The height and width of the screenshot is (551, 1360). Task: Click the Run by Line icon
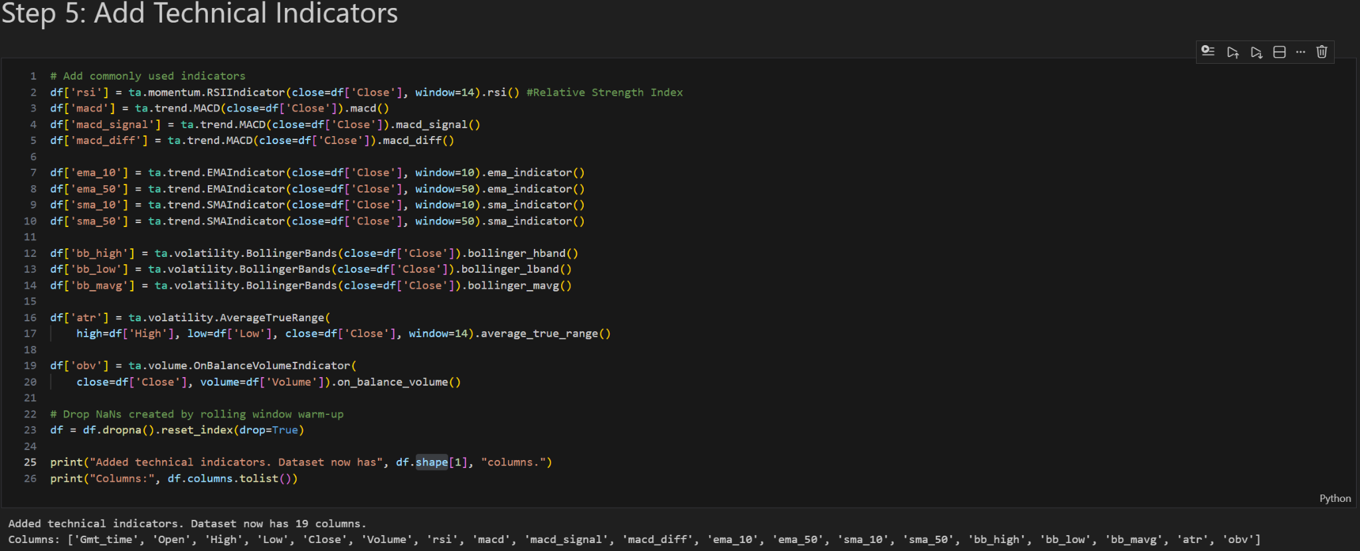[x=1208, y=52]
